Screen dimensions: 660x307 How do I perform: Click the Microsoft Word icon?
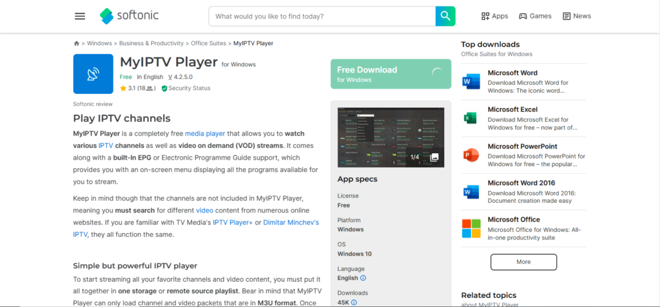tap(471, 81)
